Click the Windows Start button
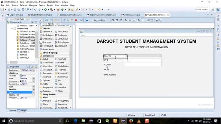 point(4,121)
